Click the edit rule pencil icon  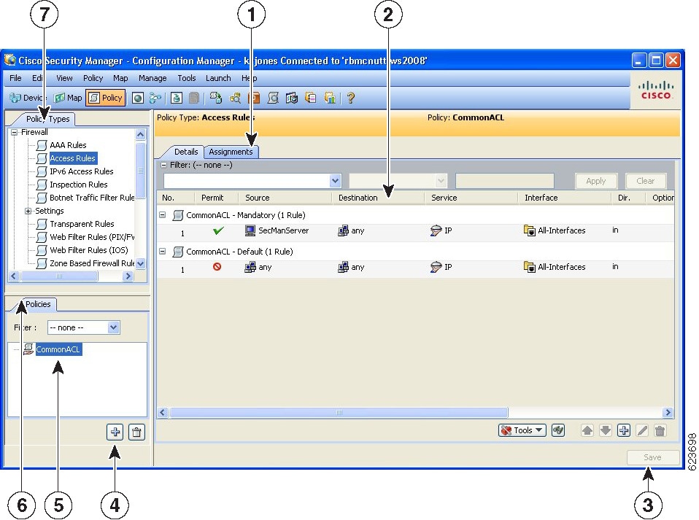click(x=642, y=430)
